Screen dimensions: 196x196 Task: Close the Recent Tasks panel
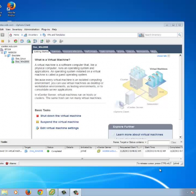click(x=181, y=142)
